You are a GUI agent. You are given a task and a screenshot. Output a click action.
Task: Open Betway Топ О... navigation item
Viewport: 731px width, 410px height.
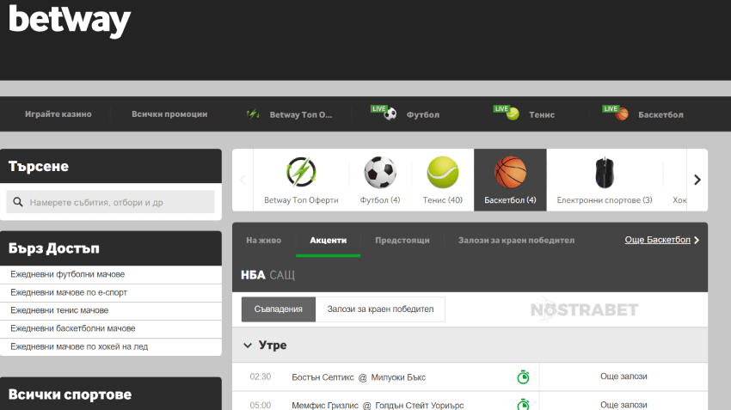tap(301, 114)
